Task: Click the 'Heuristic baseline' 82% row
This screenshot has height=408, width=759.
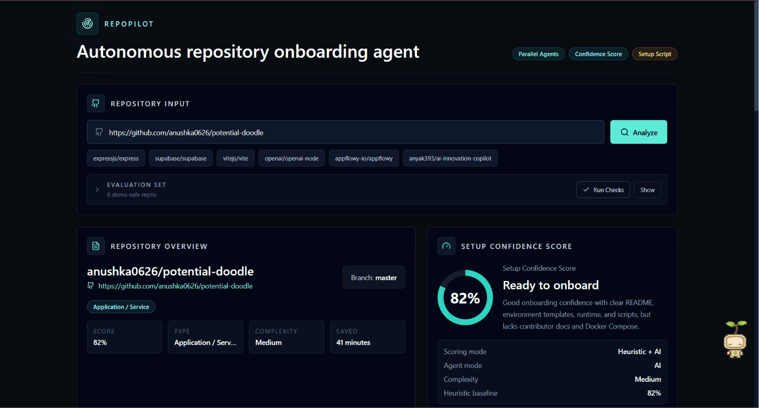Action: click(552, 393)
